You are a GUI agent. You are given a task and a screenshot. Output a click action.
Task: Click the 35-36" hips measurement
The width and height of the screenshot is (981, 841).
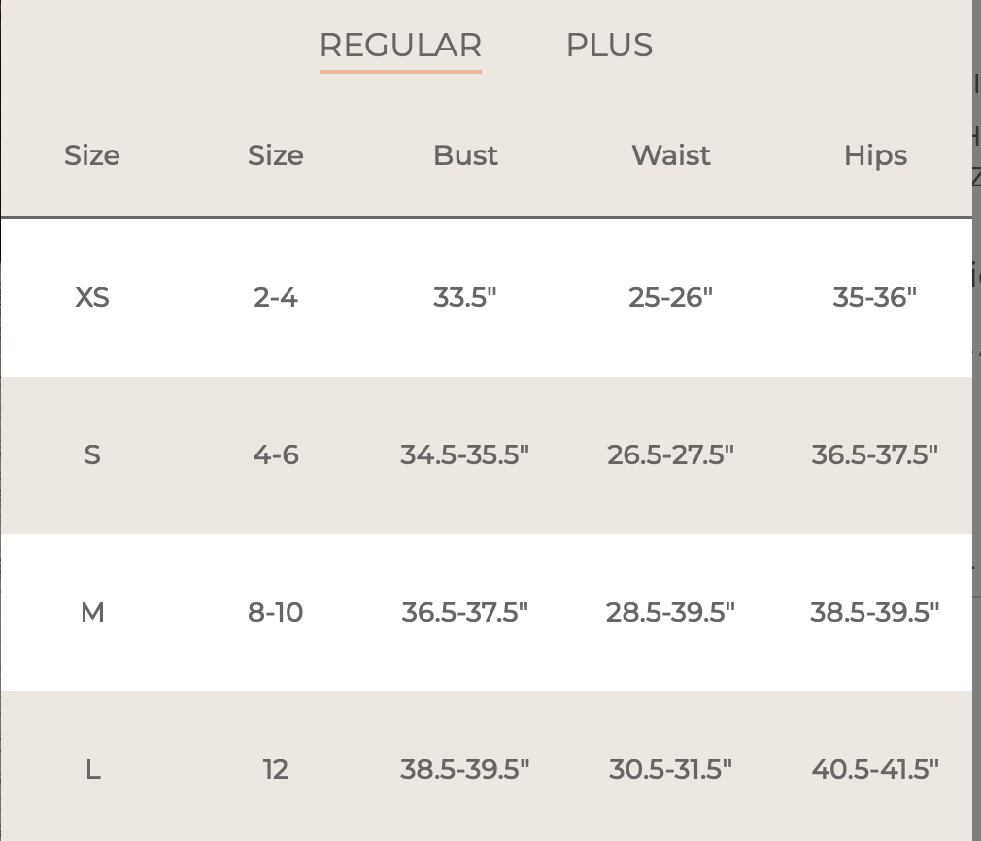pyautogui.click(x=874, y=298)
